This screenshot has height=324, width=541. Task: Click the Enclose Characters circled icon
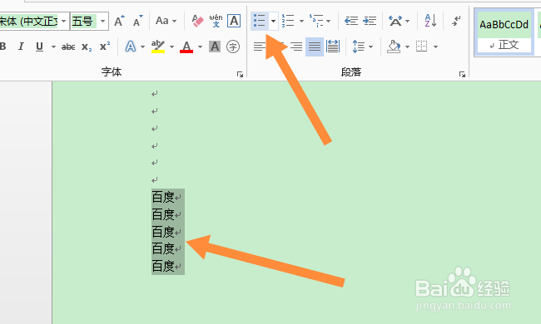click(x=233, y=47)
